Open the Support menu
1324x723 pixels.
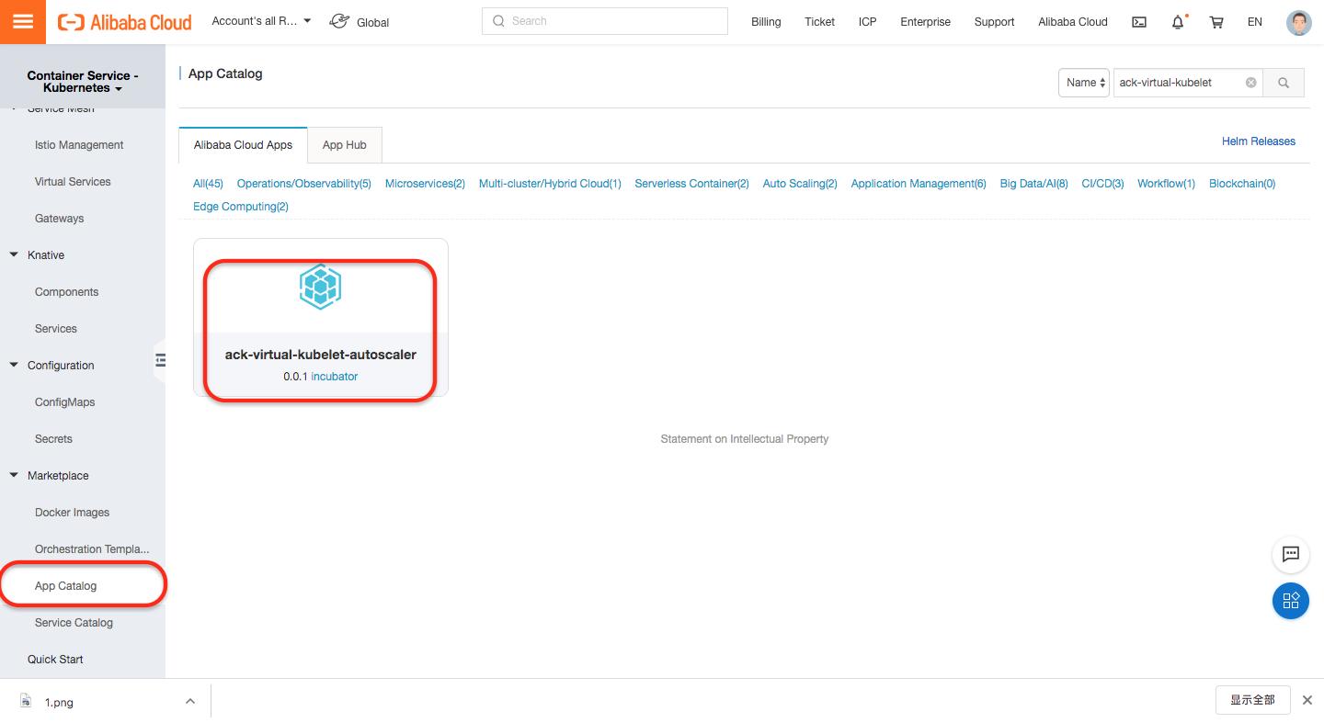[995, 22]
